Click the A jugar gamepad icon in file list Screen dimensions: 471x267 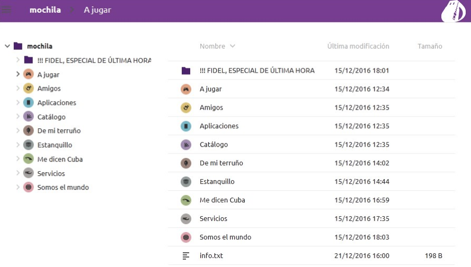point(185,89)
